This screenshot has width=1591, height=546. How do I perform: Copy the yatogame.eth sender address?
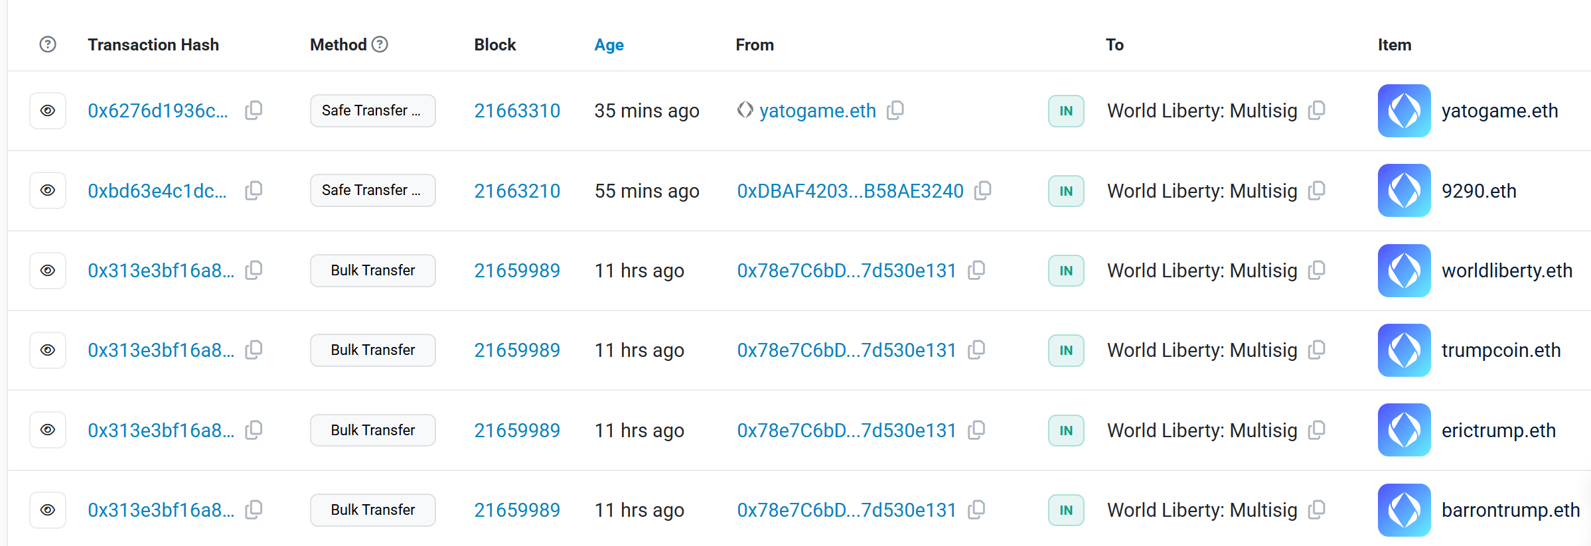[895, 110]
